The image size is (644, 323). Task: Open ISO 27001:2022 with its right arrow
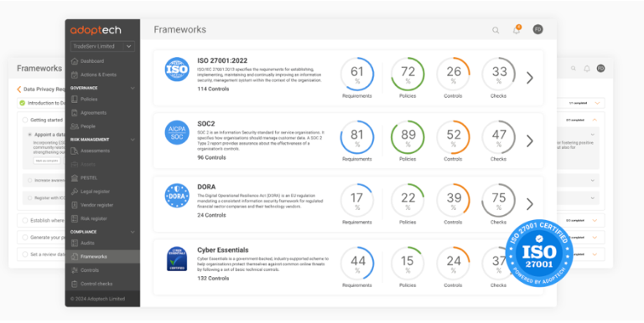530,78
